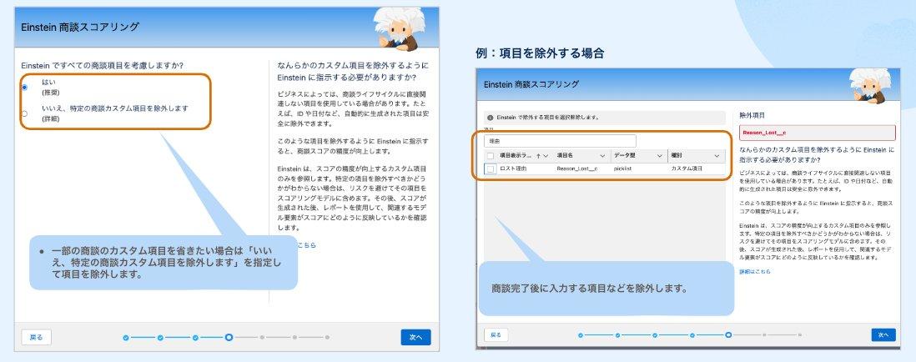
Task: Click first completed progress step, question window
Action: tap(126, 338)
